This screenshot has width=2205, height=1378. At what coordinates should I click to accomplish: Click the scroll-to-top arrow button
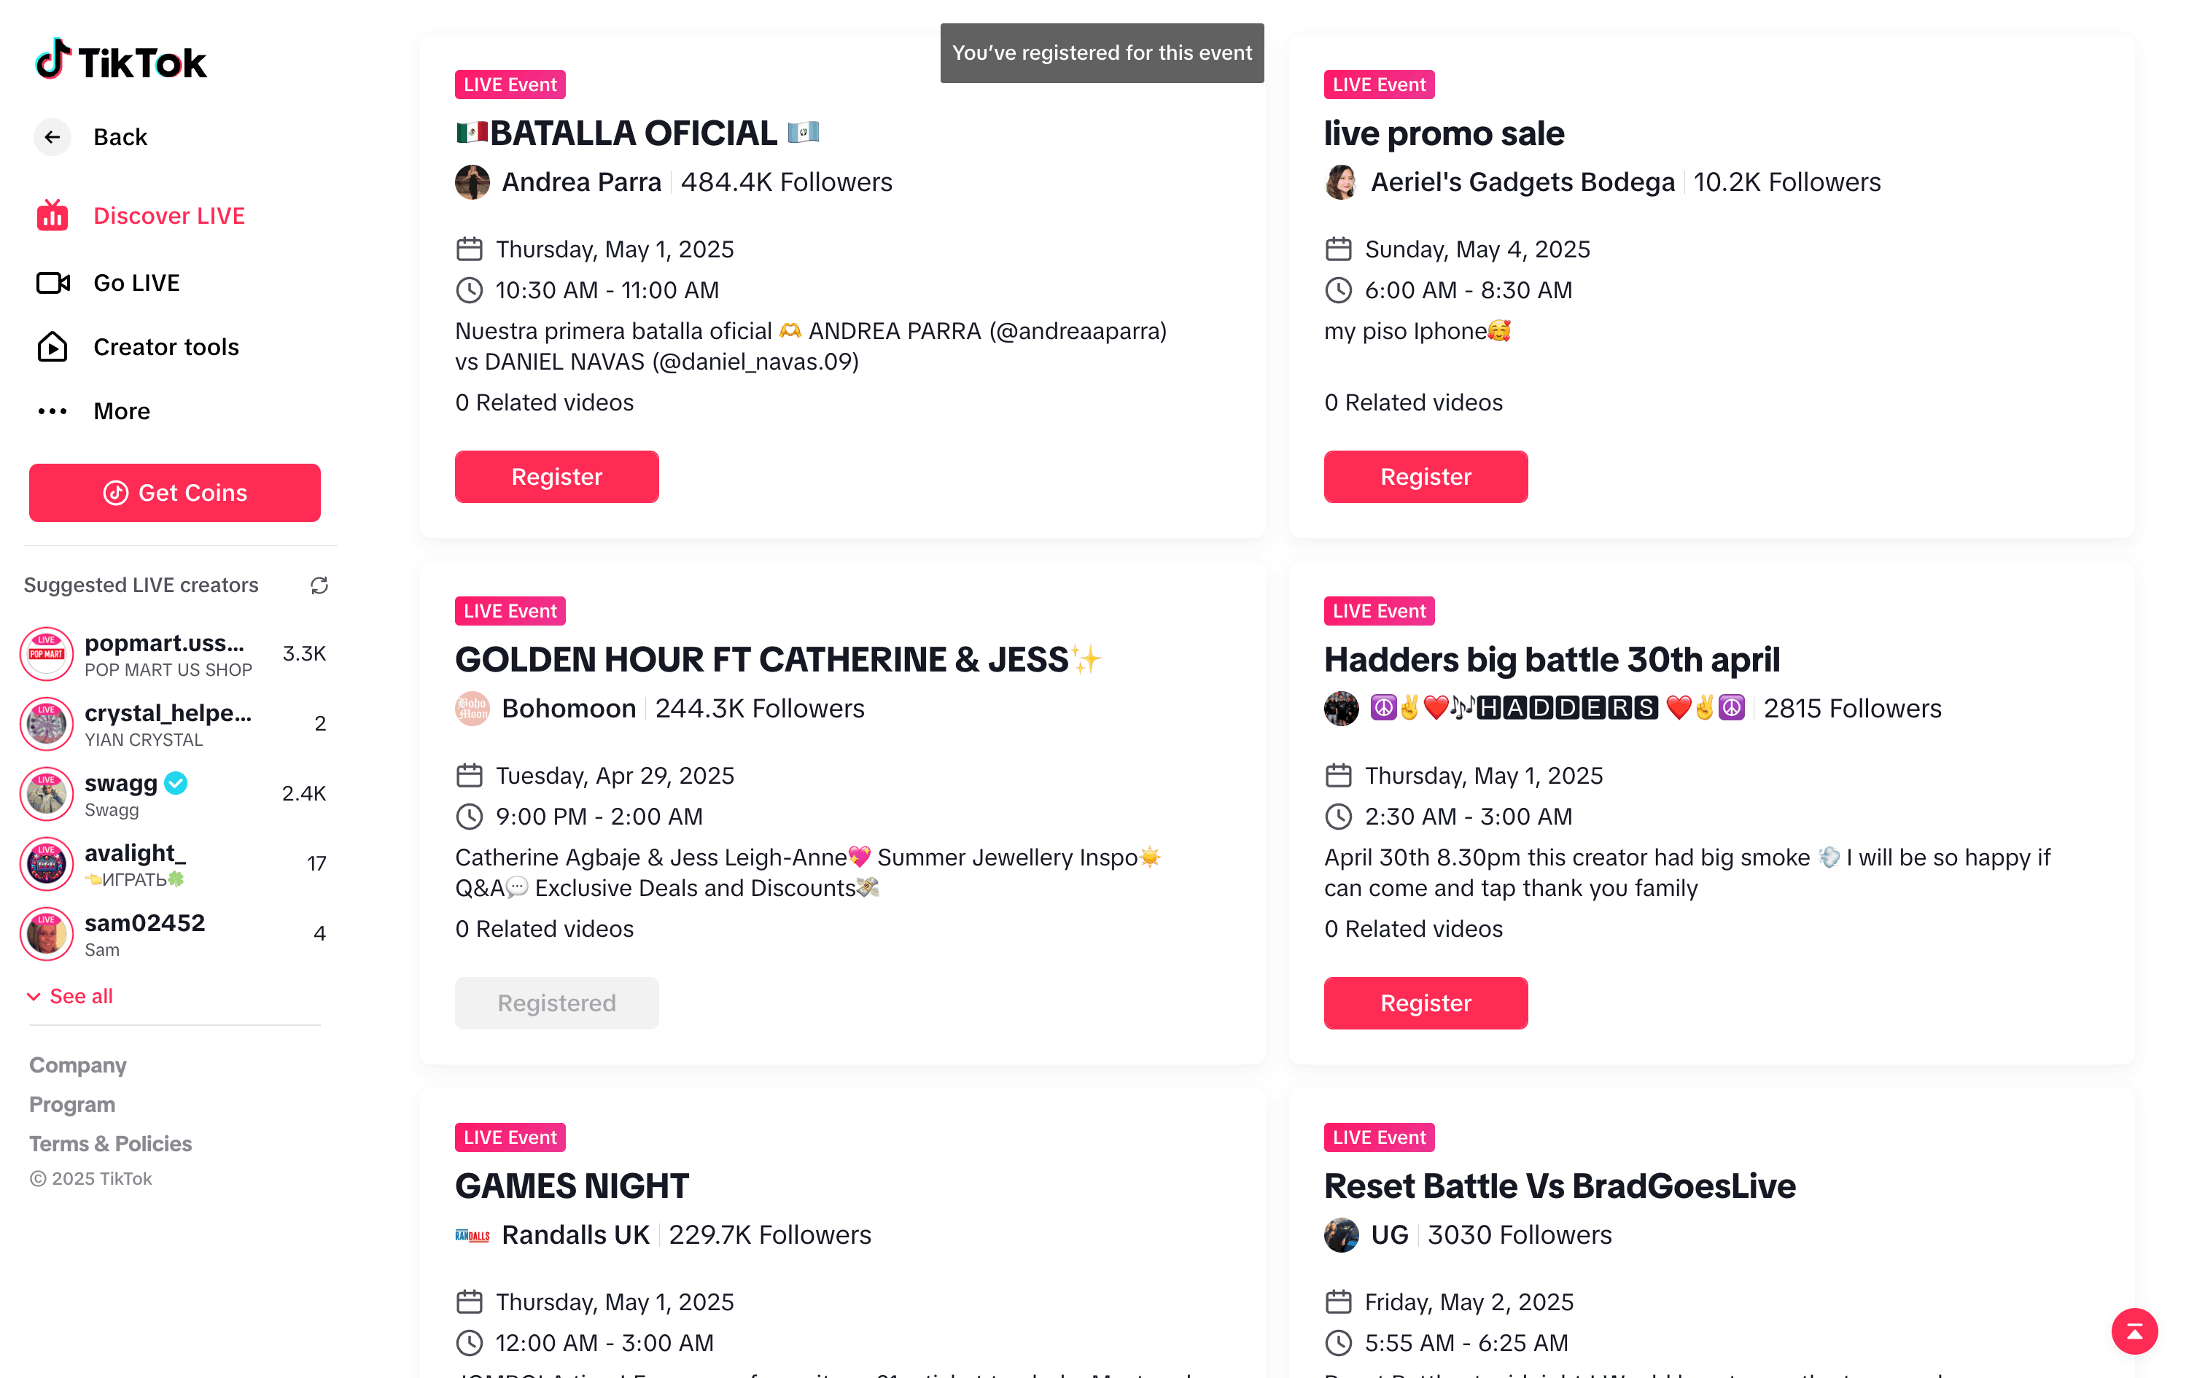click(2134, 1331)
